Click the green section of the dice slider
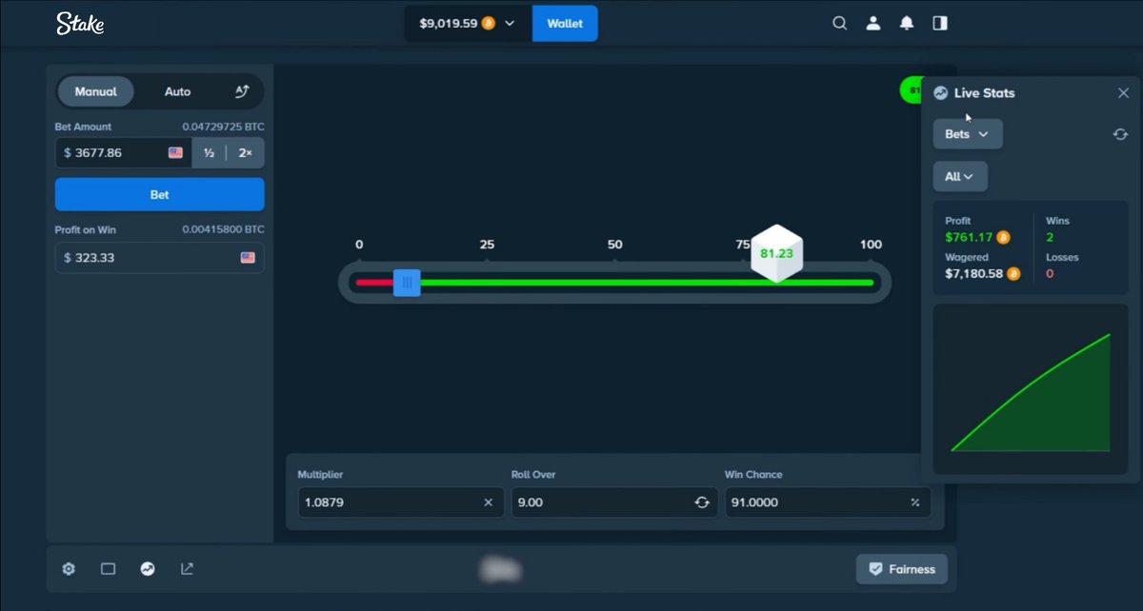This screenshot has width=1143, height=611. (647, 283)
